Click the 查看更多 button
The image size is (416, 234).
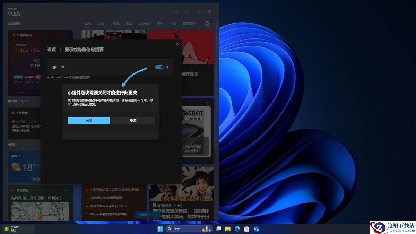coord(148,215)
